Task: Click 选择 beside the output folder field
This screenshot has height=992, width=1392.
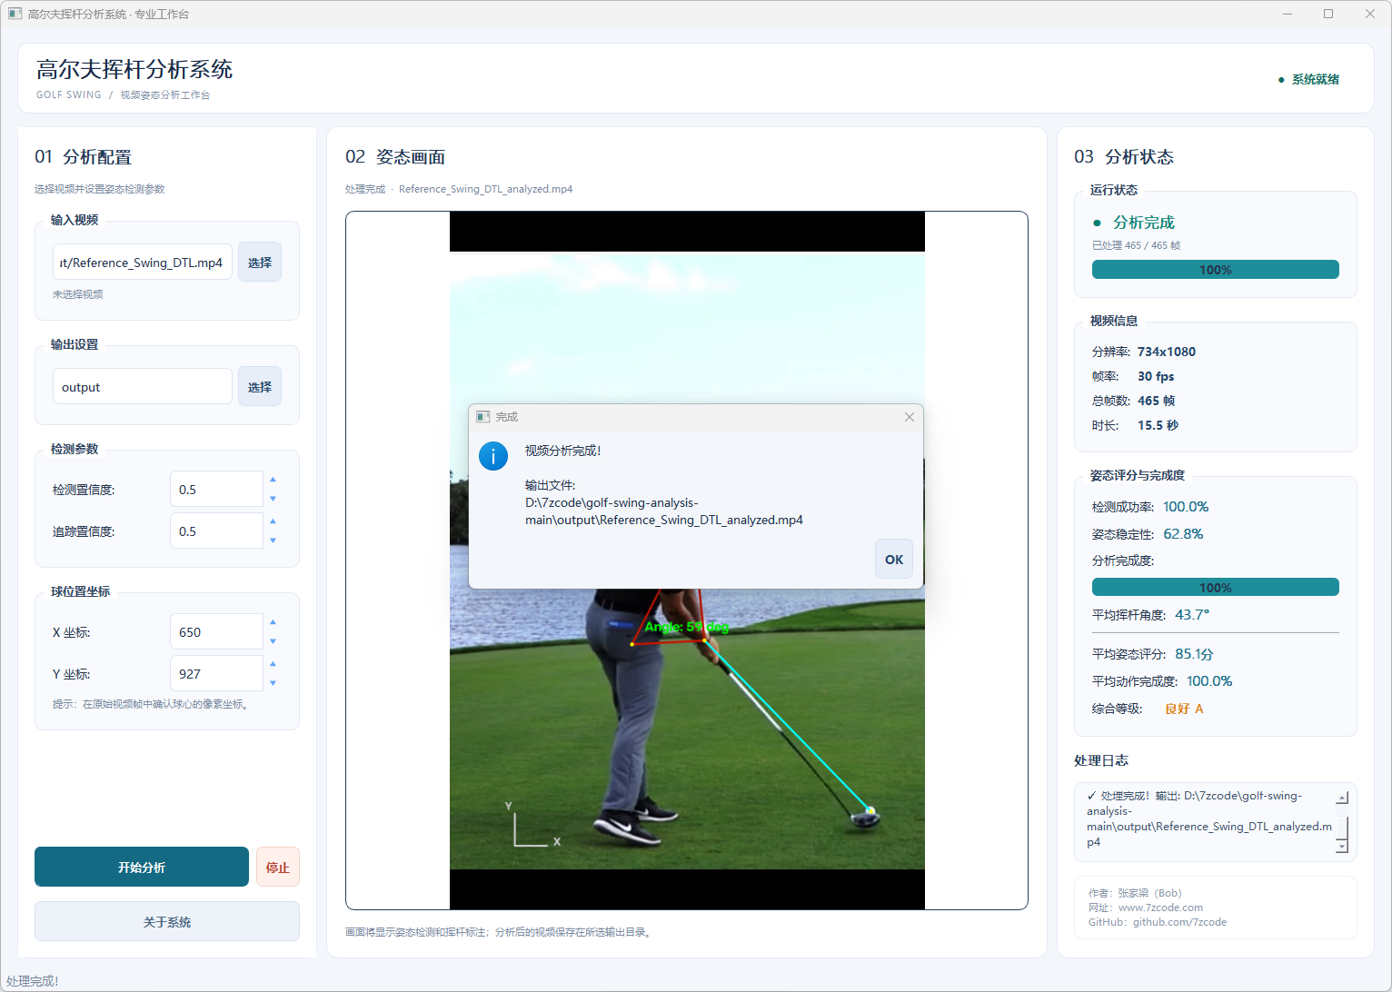Action: (260, 387)
